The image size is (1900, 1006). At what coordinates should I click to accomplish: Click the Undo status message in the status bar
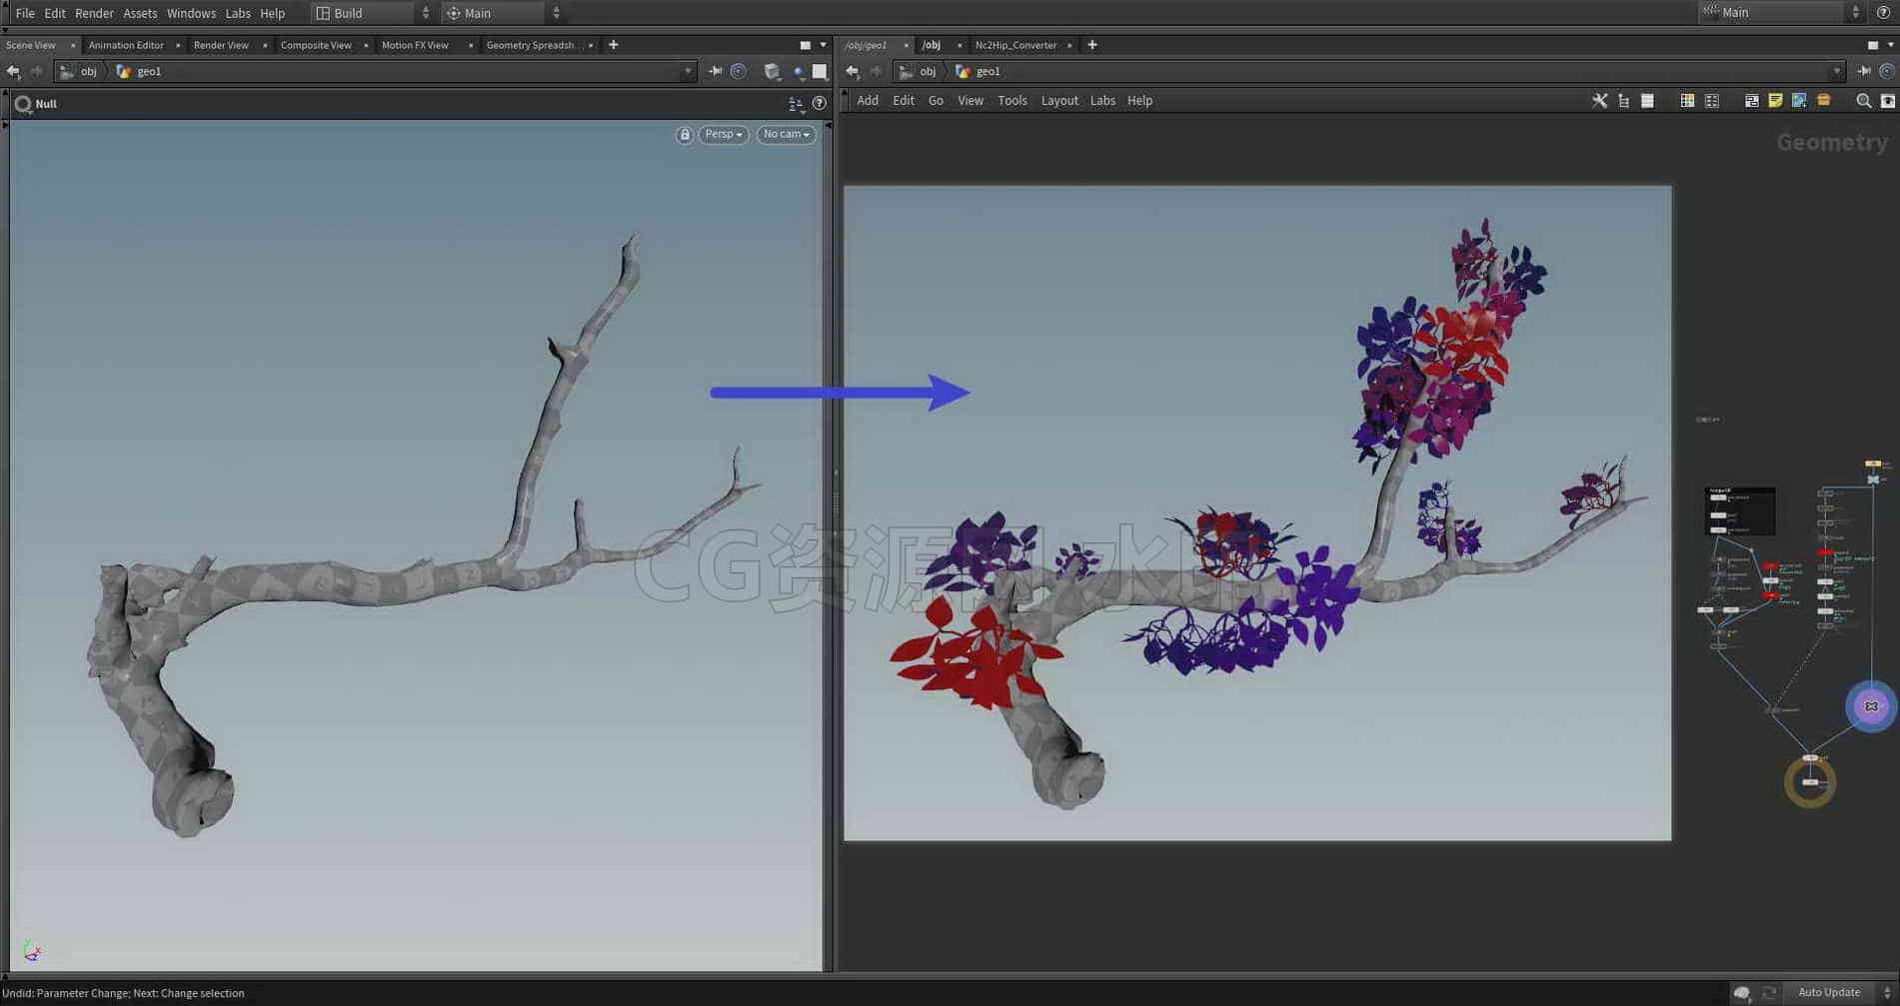pyautogui.click(x=123, y=993)
